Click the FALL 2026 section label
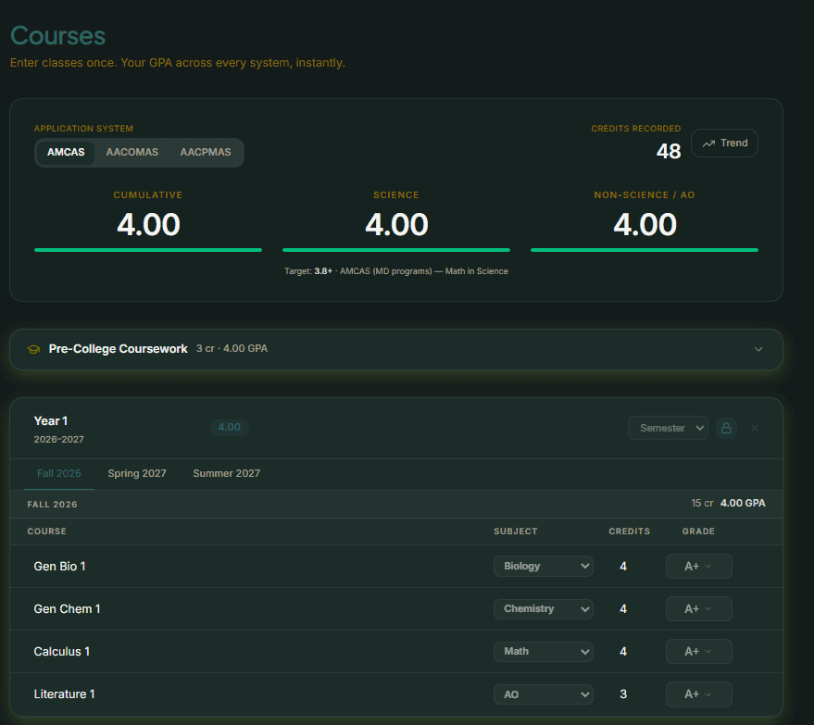This screenshot has width=814, height=725. pos(53,505)
